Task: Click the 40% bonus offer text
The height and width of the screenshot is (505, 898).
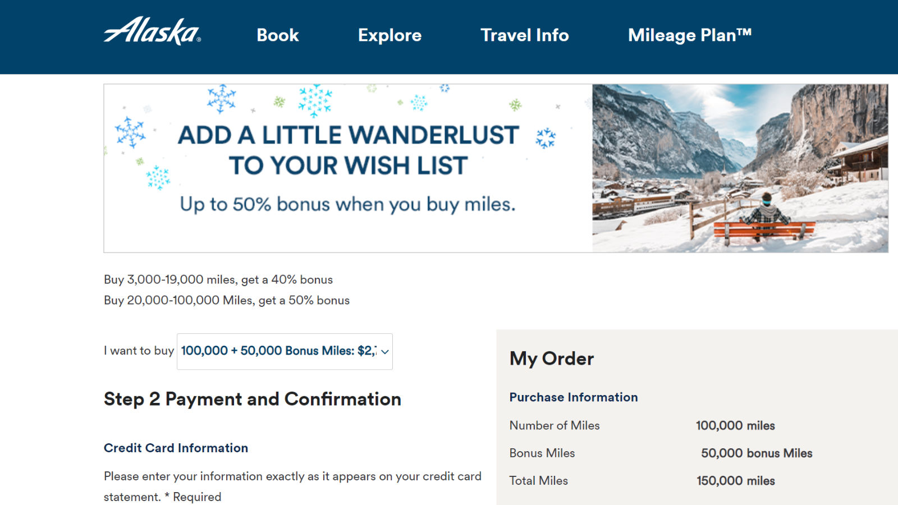Action: (218, 279)
